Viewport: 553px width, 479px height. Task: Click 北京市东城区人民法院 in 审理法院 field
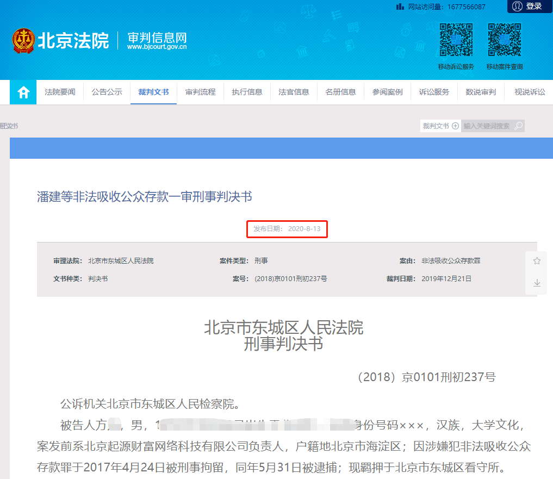(121, 261)
